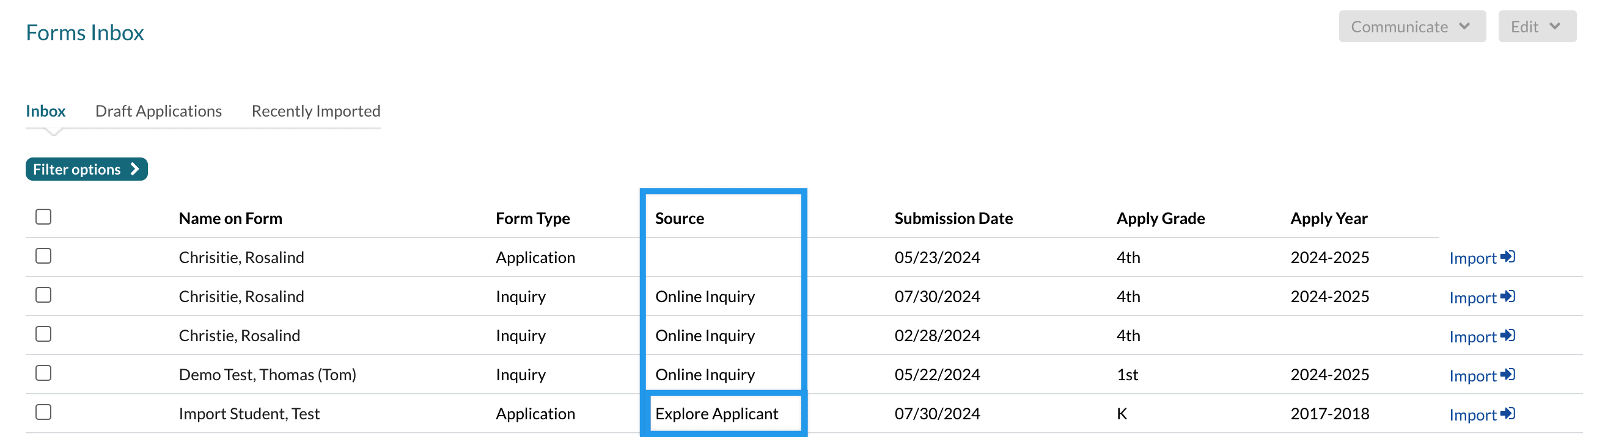Click the Apply Grade column header

(1159, 218)
